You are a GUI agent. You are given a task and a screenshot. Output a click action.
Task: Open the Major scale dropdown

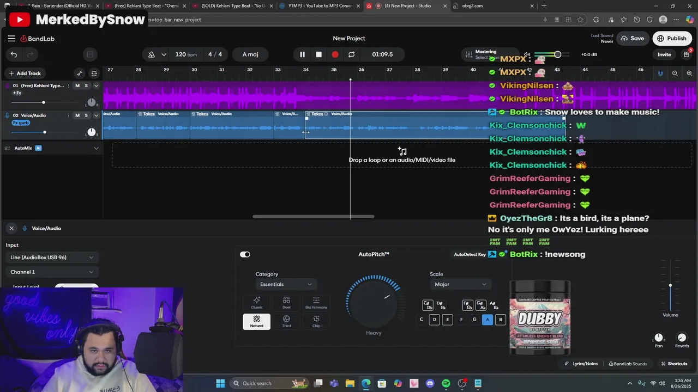(x=461, y=284)
